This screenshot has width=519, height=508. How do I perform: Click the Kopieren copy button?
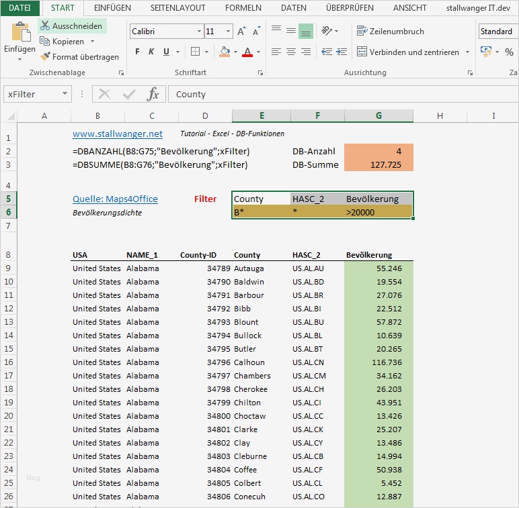63,42
